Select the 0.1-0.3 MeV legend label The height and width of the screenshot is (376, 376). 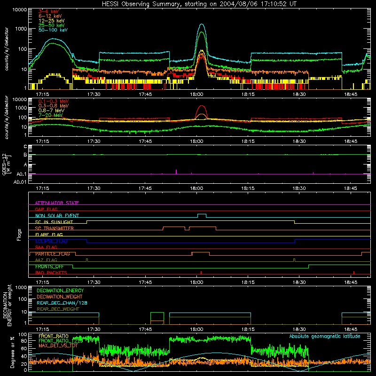click(54, 101)
